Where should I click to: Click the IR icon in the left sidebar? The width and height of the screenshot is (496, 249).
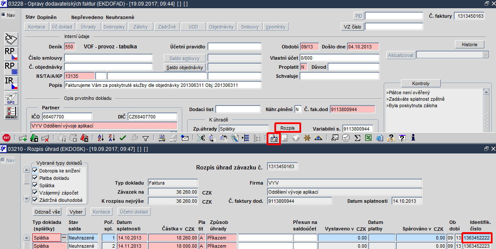point(11,83)
